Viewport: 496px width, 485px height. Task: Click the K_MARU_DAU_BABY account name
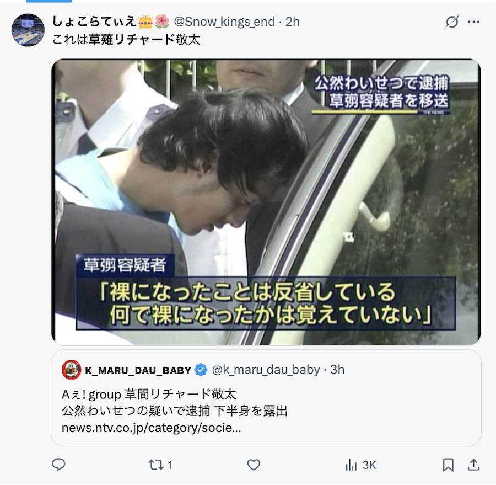click(x=138, y=370)
